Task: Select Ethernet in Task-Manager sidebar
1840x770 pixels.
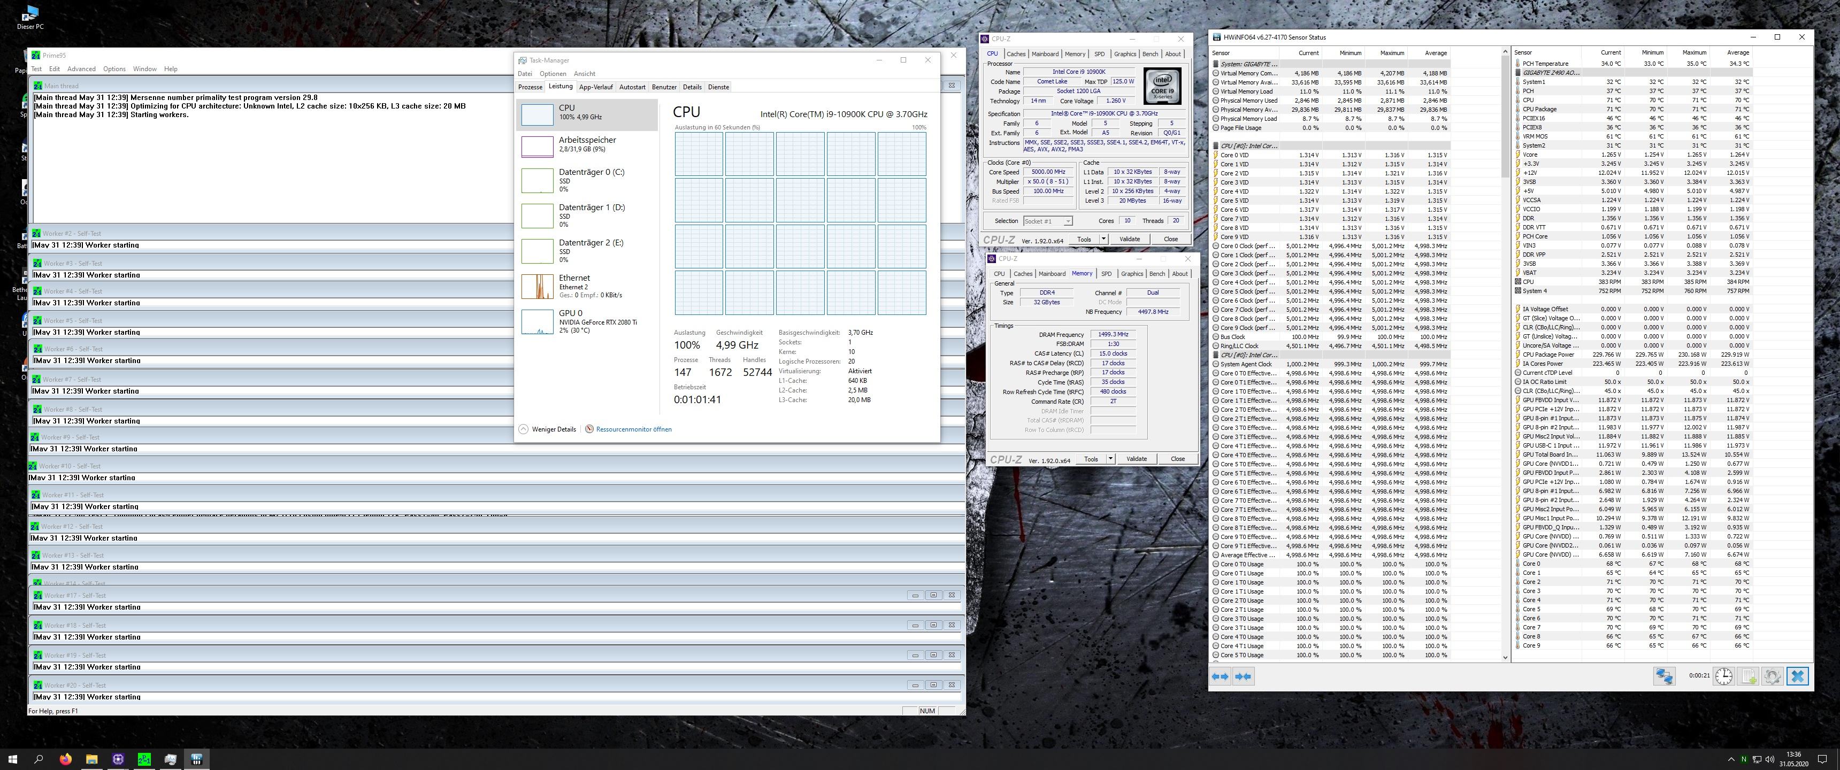Action: click(586, 287)
